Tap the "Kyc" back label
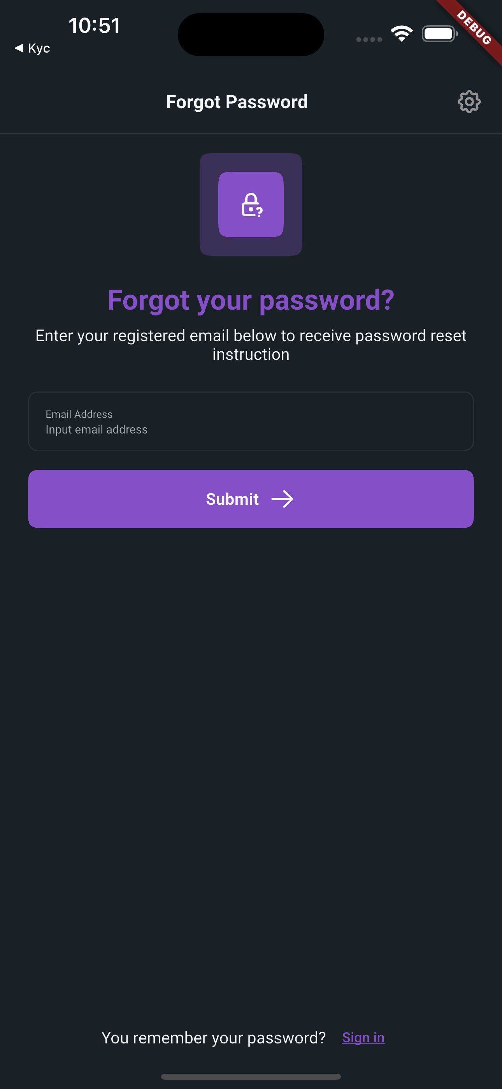This screenshot has width=502, height=1089. (39, 48)
